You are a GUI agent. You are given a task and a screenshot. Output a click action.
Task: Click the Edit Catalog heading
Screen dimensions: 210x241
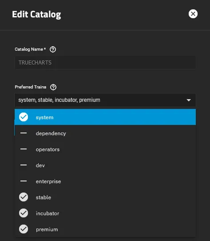(x=36, y=14)
